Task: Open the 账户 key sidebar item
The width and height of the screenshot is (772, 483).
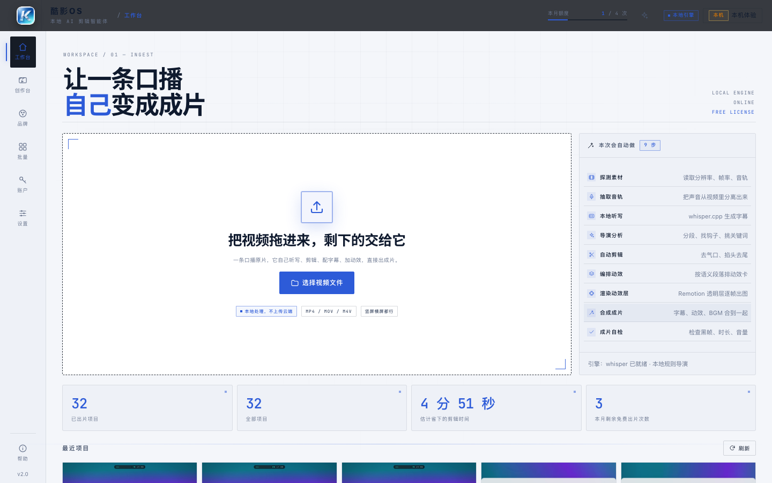Action: 23,185
